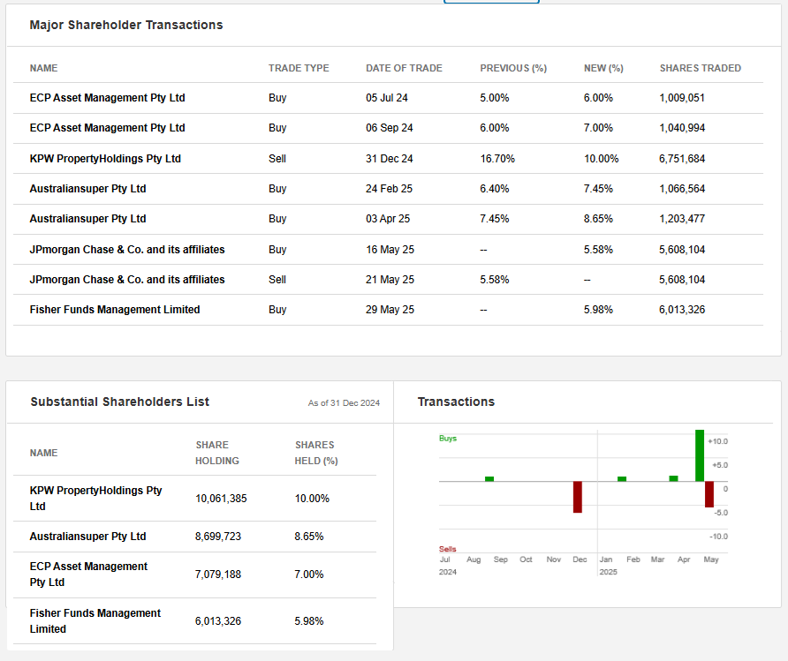Click the red sell bar in December

tap(578, 496)
